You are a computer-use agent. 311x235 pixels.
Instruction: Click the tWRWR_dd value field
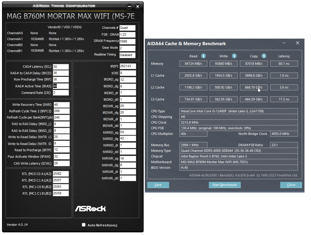(x=128, y=178)
